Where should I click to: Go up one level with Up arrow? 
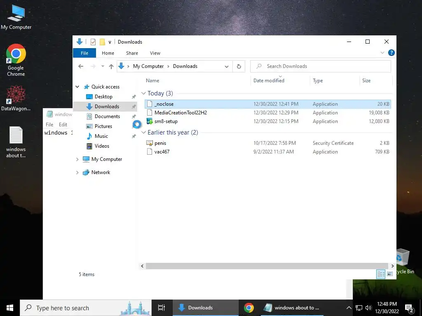coord(111,66)
